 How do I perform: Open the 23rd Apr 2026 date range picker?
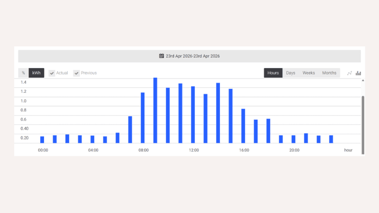[x=192, y=56]
